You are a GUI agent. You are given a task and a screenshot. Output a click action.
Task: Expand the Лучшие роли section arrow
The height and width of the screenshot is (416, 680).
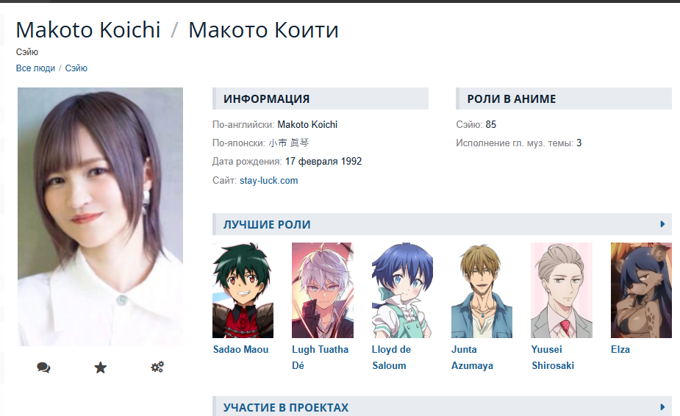(662, 224)
